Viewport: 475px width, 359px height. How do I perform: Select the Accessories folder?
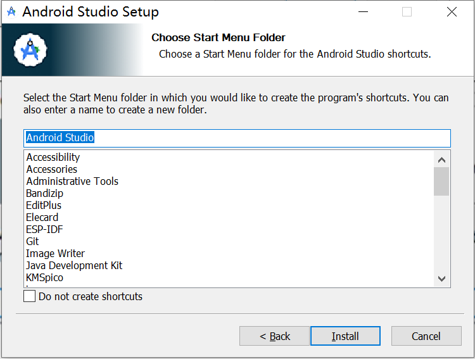pos(51,169)
